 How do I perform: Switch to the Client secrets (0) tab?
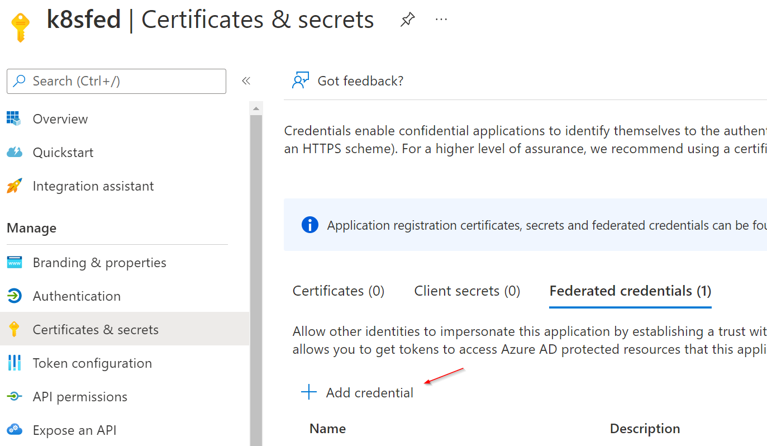[x=467, y=291]
